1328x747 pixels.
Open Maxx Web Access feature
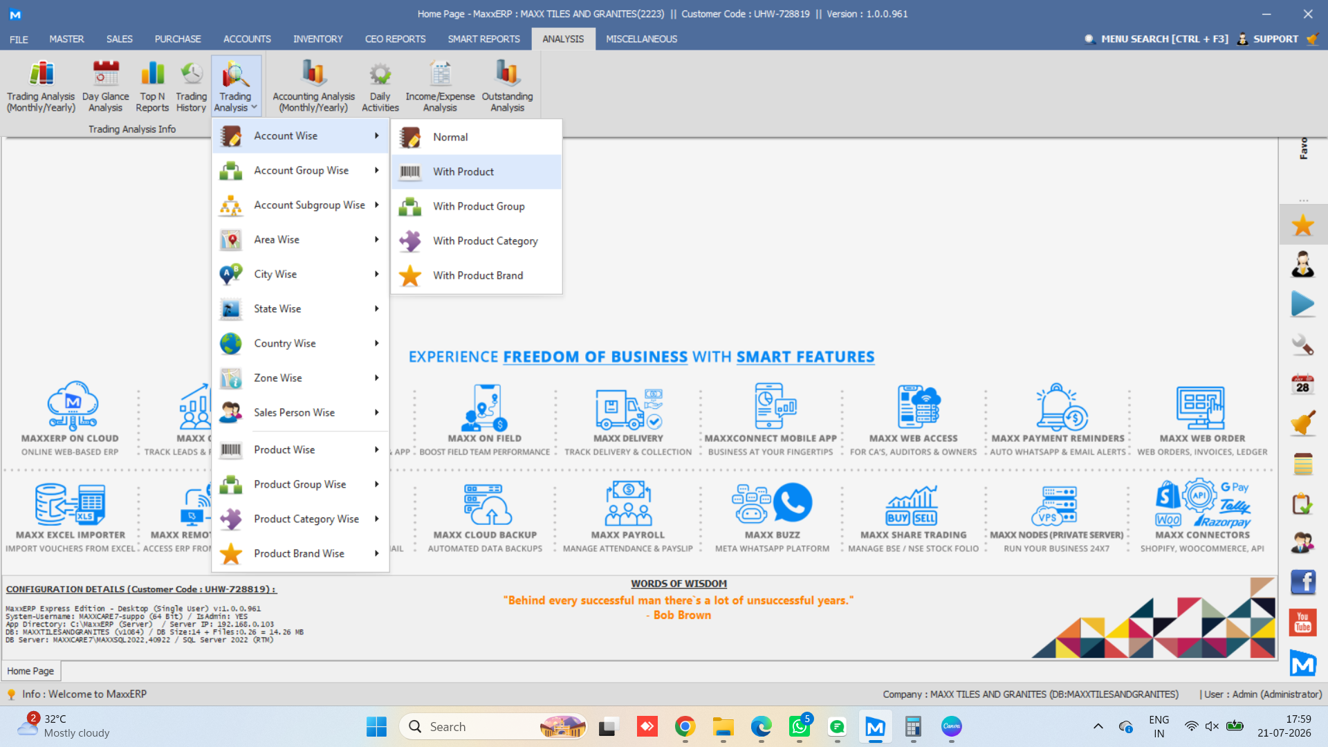coord(913,419)
